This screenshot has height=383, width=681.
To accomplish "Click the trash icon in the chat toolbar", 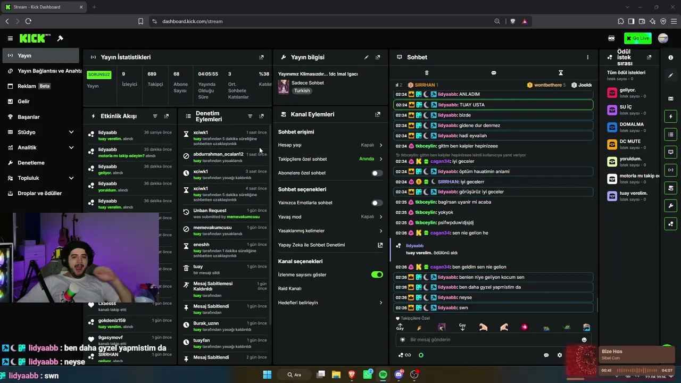I will pyautogui.click(x=427, y=72).
